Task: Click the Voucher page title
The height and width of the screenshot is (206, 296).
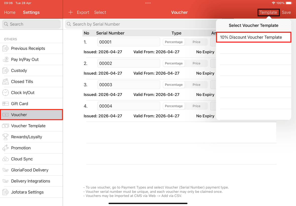Action: pos(179,13)
